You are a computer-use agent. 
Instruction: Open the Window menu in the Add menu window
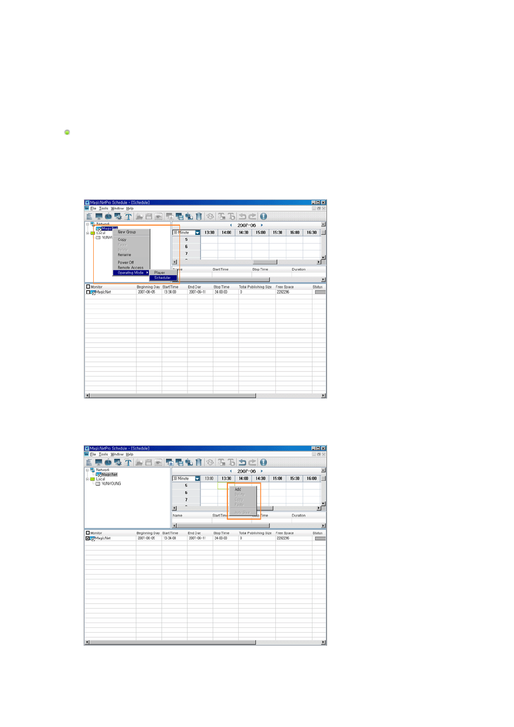tap(117, 455)
